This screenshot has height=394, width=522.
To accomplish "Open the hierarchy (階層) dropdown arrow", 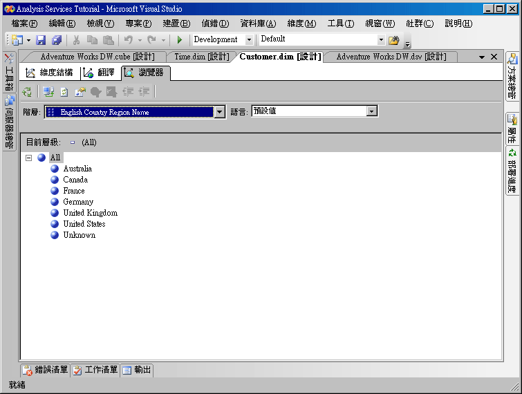I will (219, 112).
